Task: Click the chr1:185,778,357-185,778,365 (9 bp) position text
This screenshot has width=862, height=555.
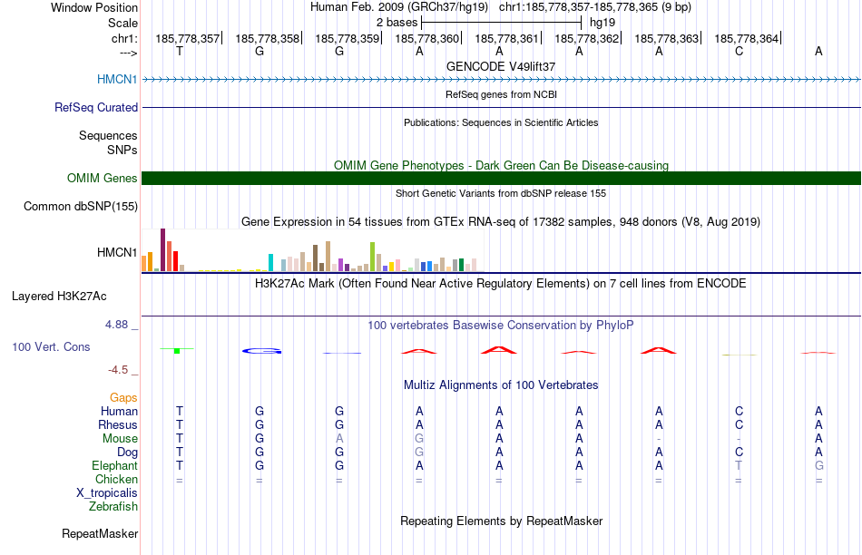Action: (x=595, y=7)
